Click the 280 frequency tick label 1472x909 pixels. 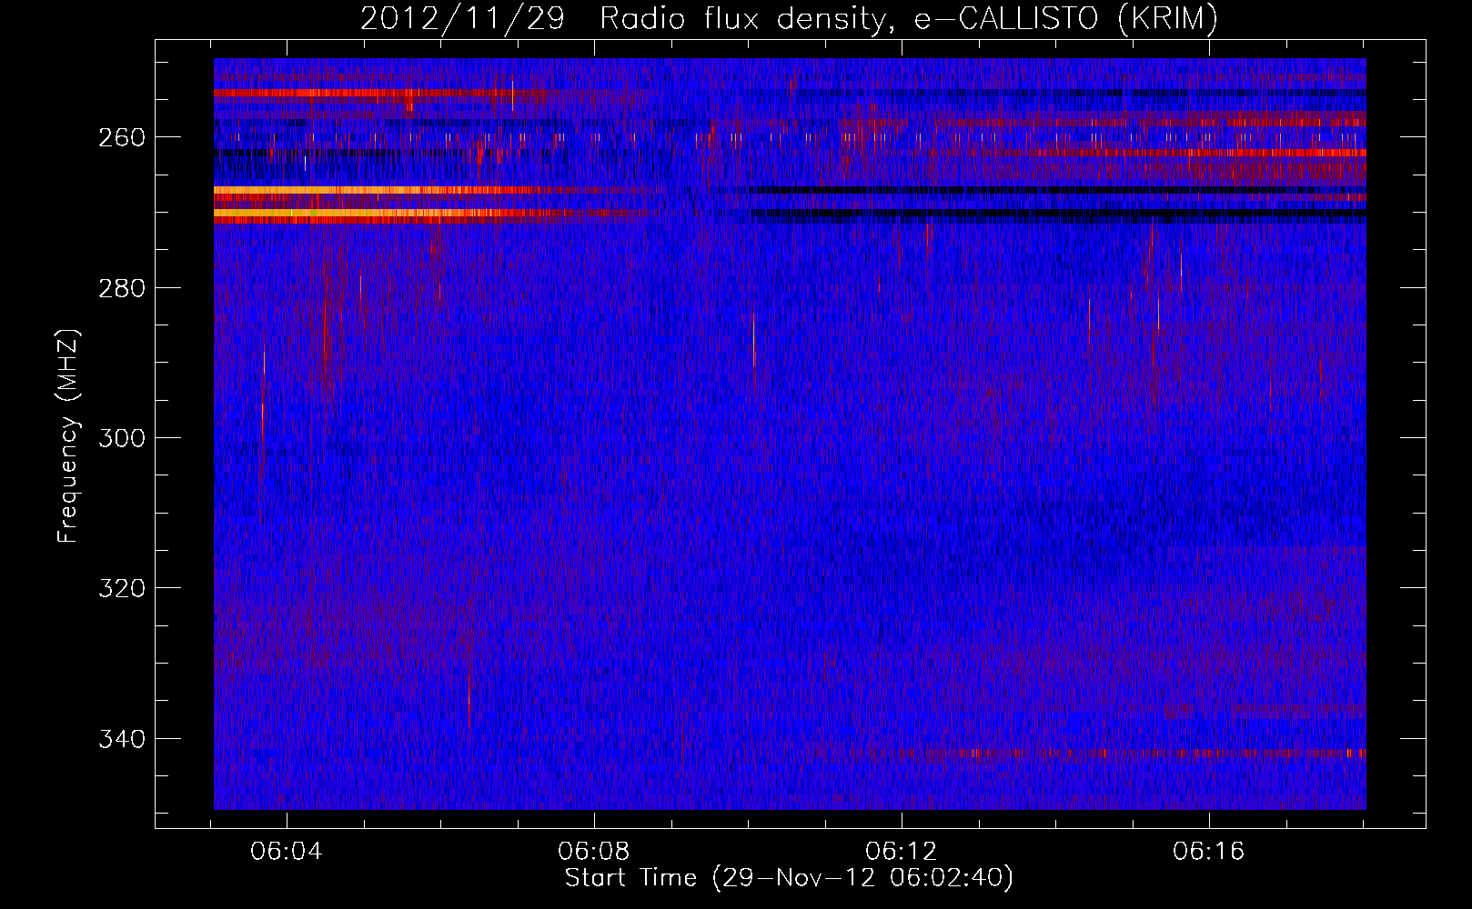coord(121,288)
